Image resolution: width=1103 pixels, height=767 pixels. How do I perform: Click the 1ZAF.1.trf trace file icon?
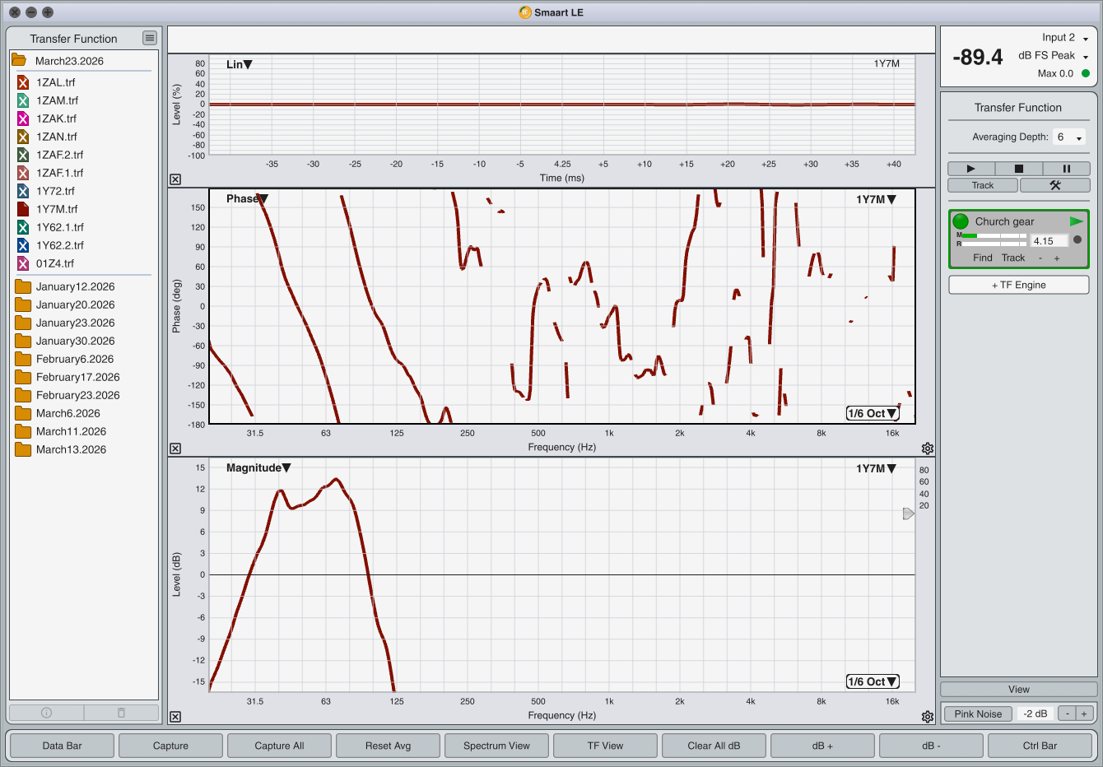[x=23, y=173]
